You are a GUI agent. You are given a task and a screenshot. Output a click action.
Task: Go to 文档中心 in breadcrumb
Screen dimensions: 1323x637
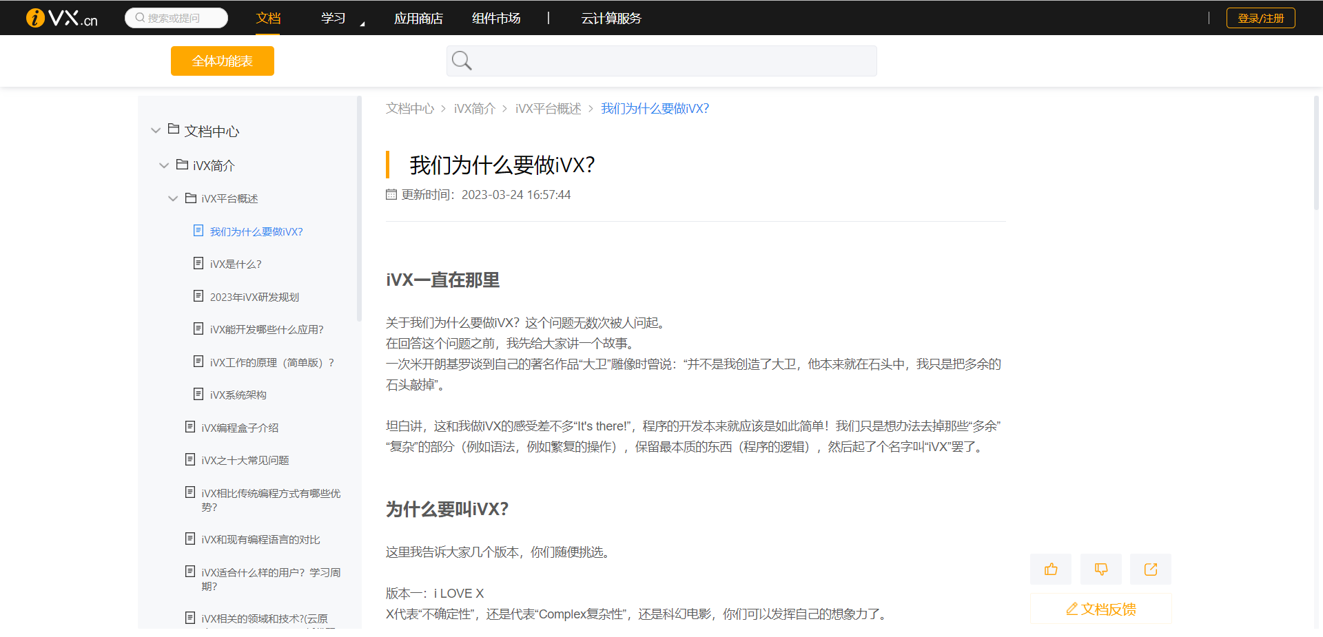pos(410,109)
